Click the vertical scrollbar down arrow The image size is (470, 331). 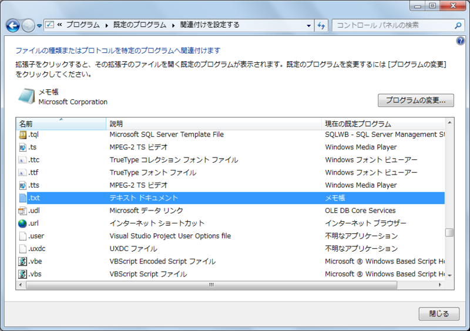coord(449,275)
